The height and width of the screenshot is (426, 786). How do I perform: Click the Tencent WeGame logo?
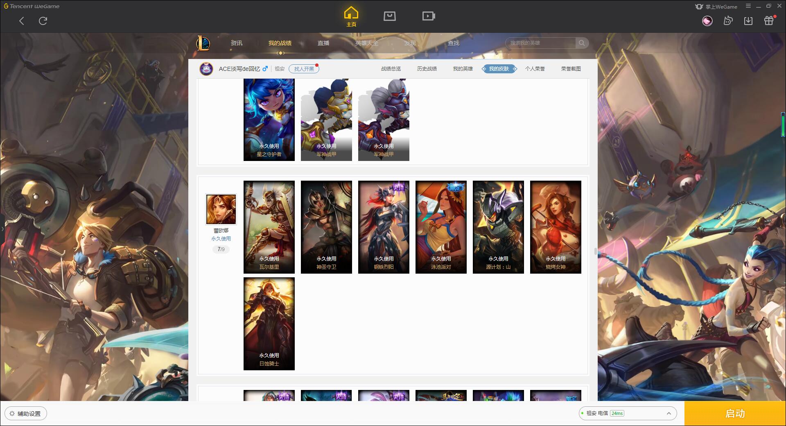[x=32, y=6]
